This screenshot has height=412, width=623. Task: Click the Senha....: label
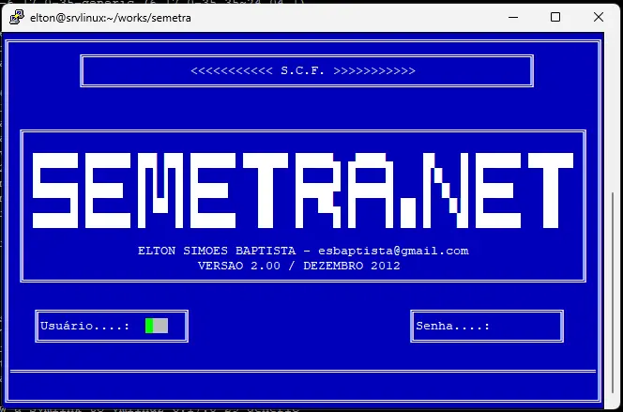[x=452, y=327]
